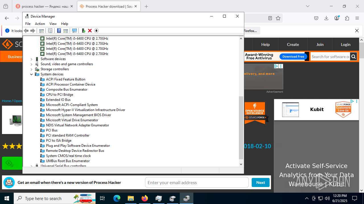Open the List all tabs dropdown chevron
Viewport: 364px width, 204px height.
pyautogui.click(x=307, y=6)
